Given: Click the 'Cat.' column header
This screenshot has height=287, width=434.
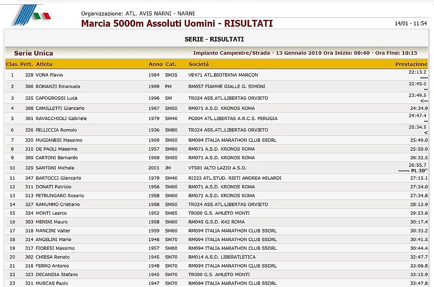Looking at the screenshot, I should point(171,64).
